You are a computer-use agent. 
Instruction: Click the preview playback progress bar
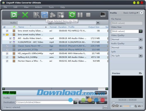pos(127,103)
